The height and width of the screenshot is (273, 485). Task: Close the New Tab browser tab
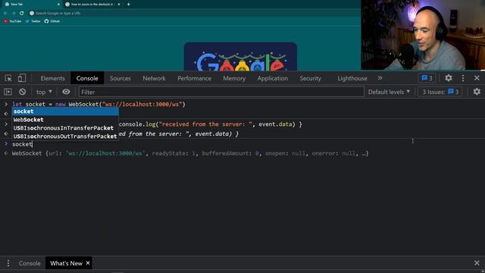[58, 5]
